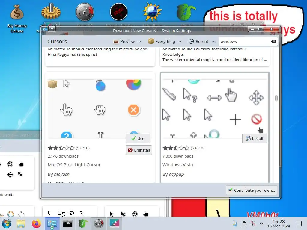The image size is (307, 230).
Task: Open author dcppdp link
Action: tap(176, 174)
